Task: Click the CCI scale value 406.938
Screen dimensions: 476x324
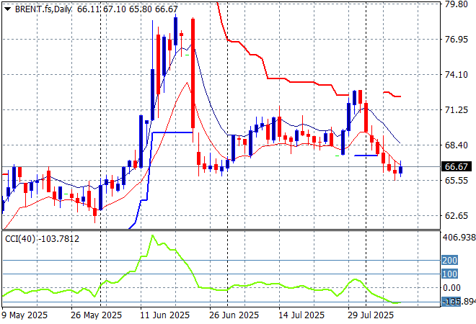Action: (x=459, y=238)
